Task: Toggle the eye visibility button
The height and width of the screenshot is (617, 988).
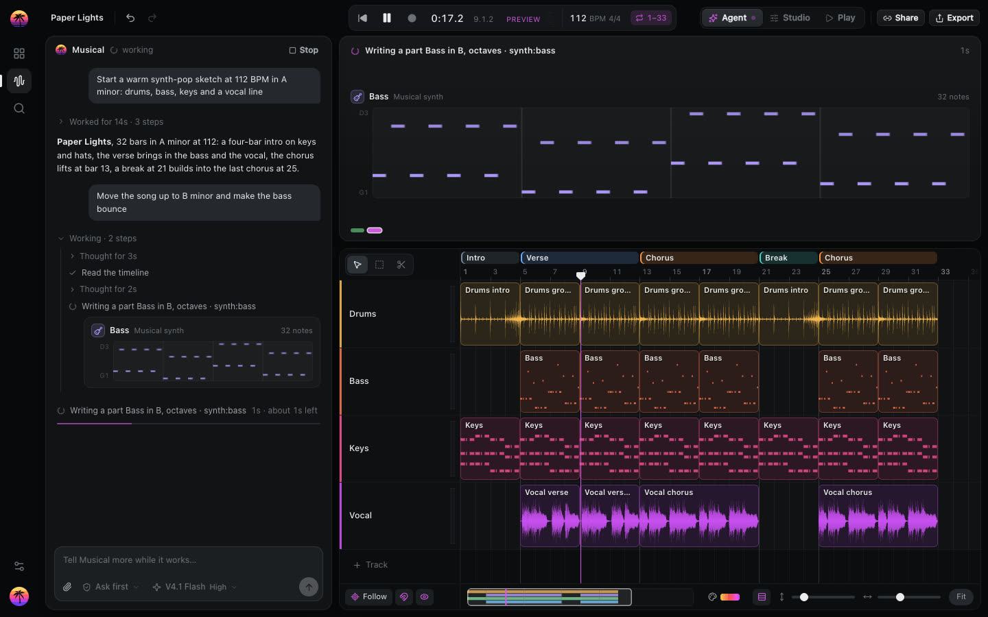Action: click(425, 597)
